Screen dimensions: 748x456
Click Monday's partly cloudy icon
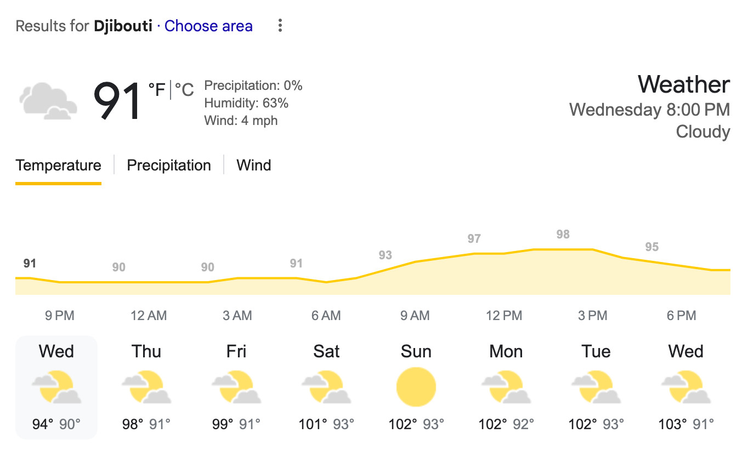pos(506,387)
